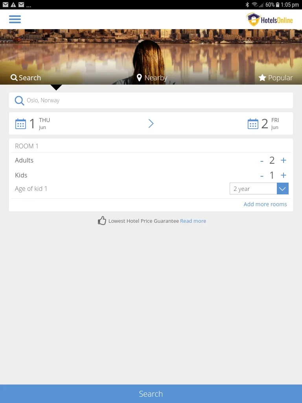Open the Age of kid 1 dropdown arrow
The width and height of the screenshot is (302, 403).
pos(283,189)
